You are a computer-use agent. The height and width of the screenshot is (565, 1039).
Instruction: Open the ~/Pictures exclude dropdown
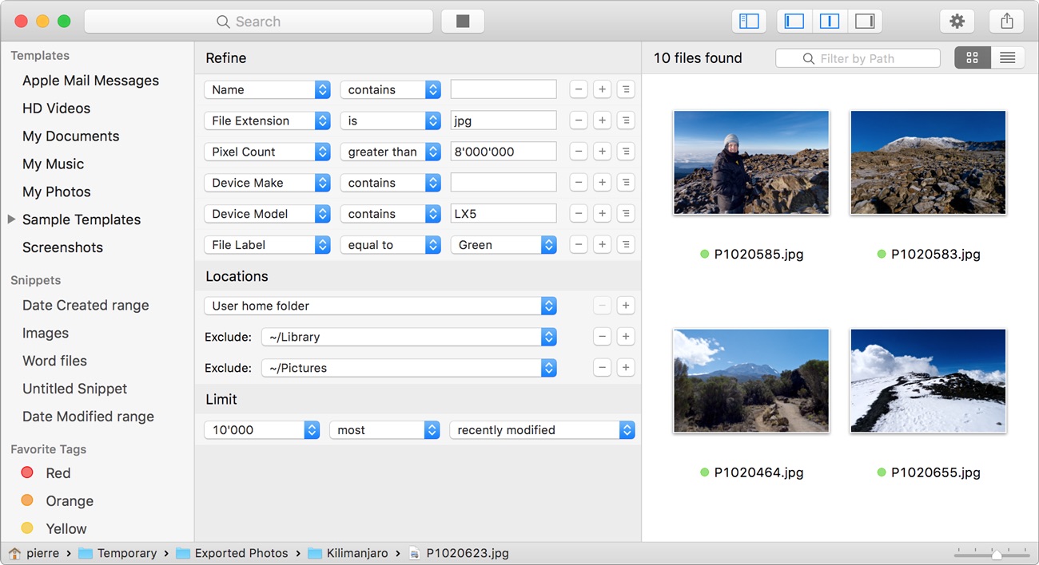point(409,368)
